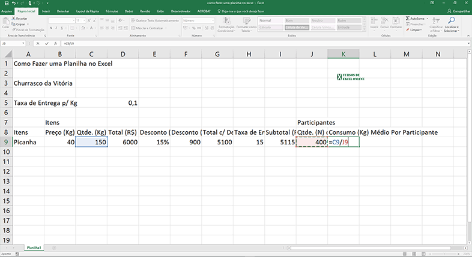Open Classificar e Filtrar options
Screen dimensions: 472x257
436,25
